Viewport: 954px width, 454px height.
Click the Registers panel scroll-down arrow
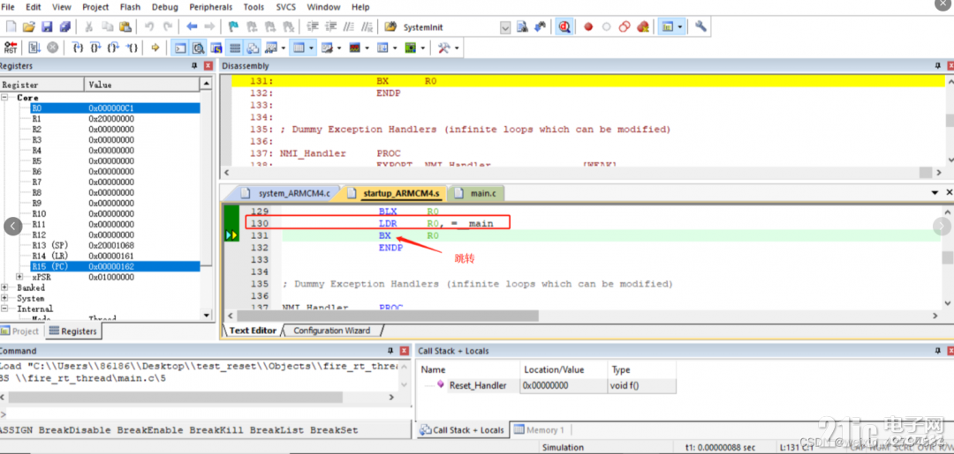(206, 315)
